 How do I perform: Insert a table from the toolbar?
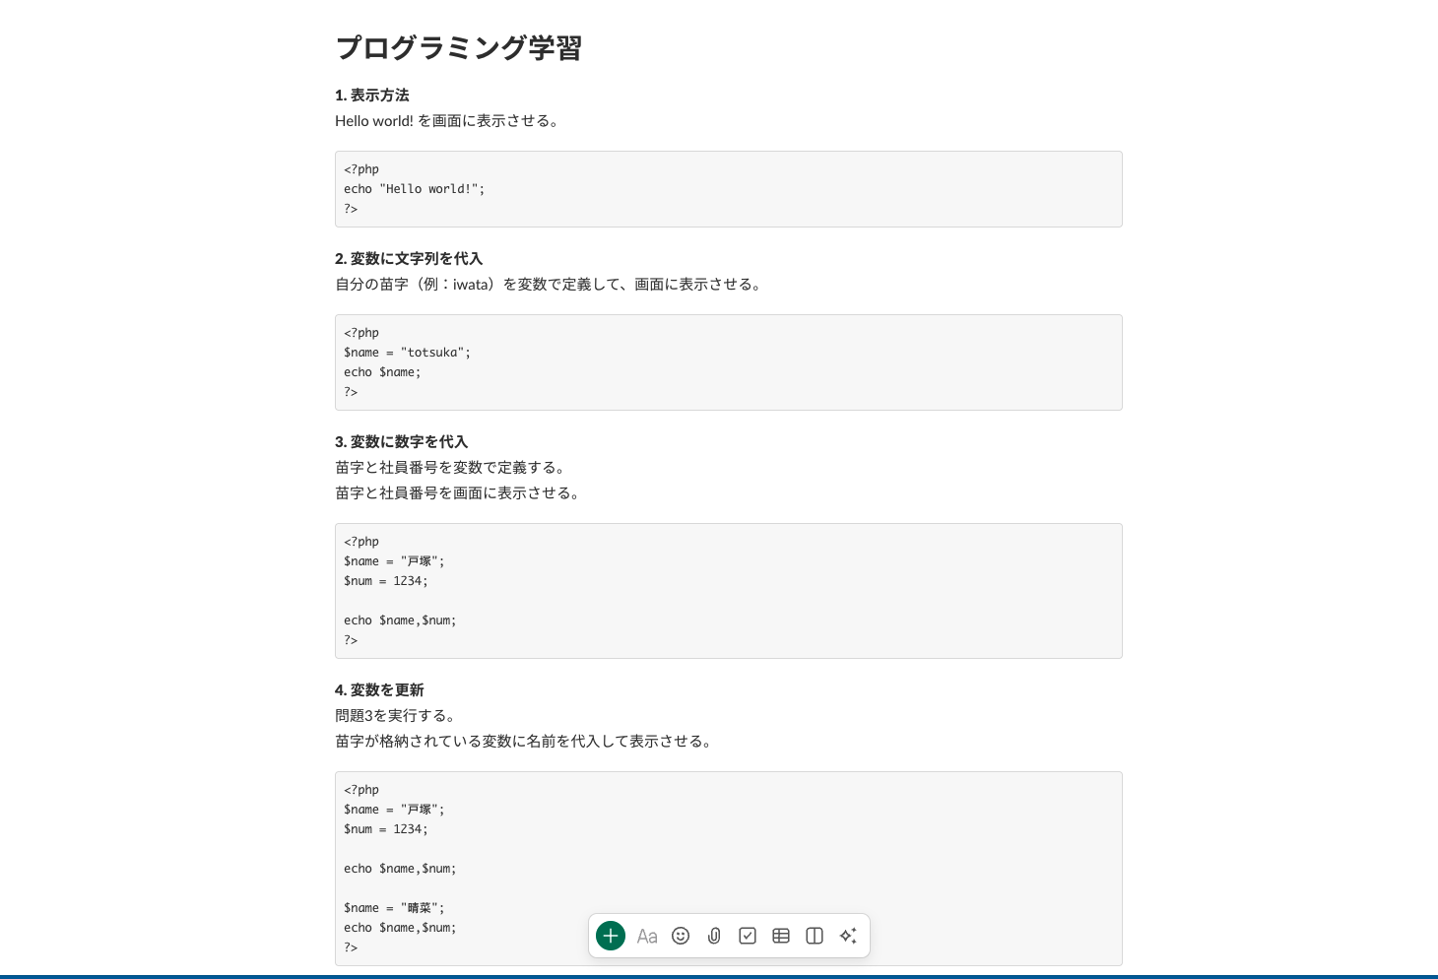781,936
